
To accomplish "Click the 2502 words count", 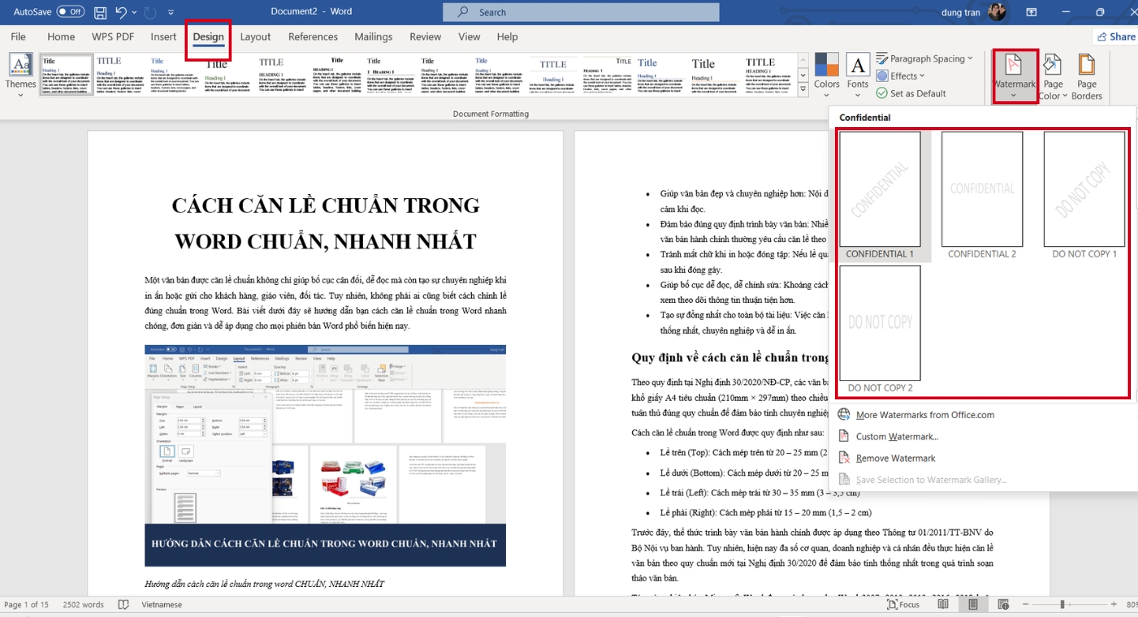I will coord(83,604).
